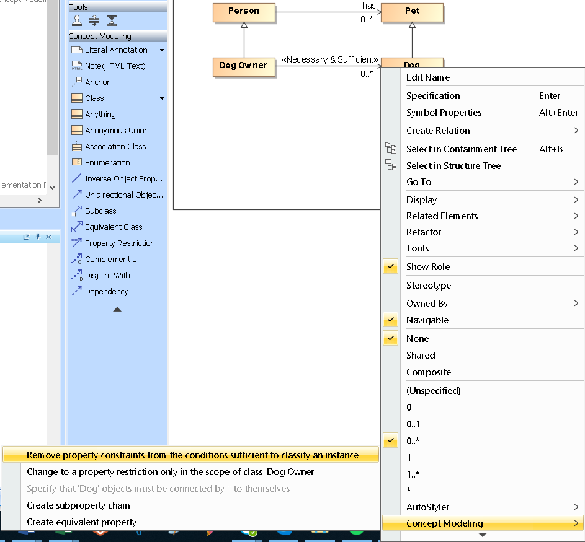585x542 pixels.
Task: Pick the Note (HTML Text) tool icon
Action: (77, 66)
